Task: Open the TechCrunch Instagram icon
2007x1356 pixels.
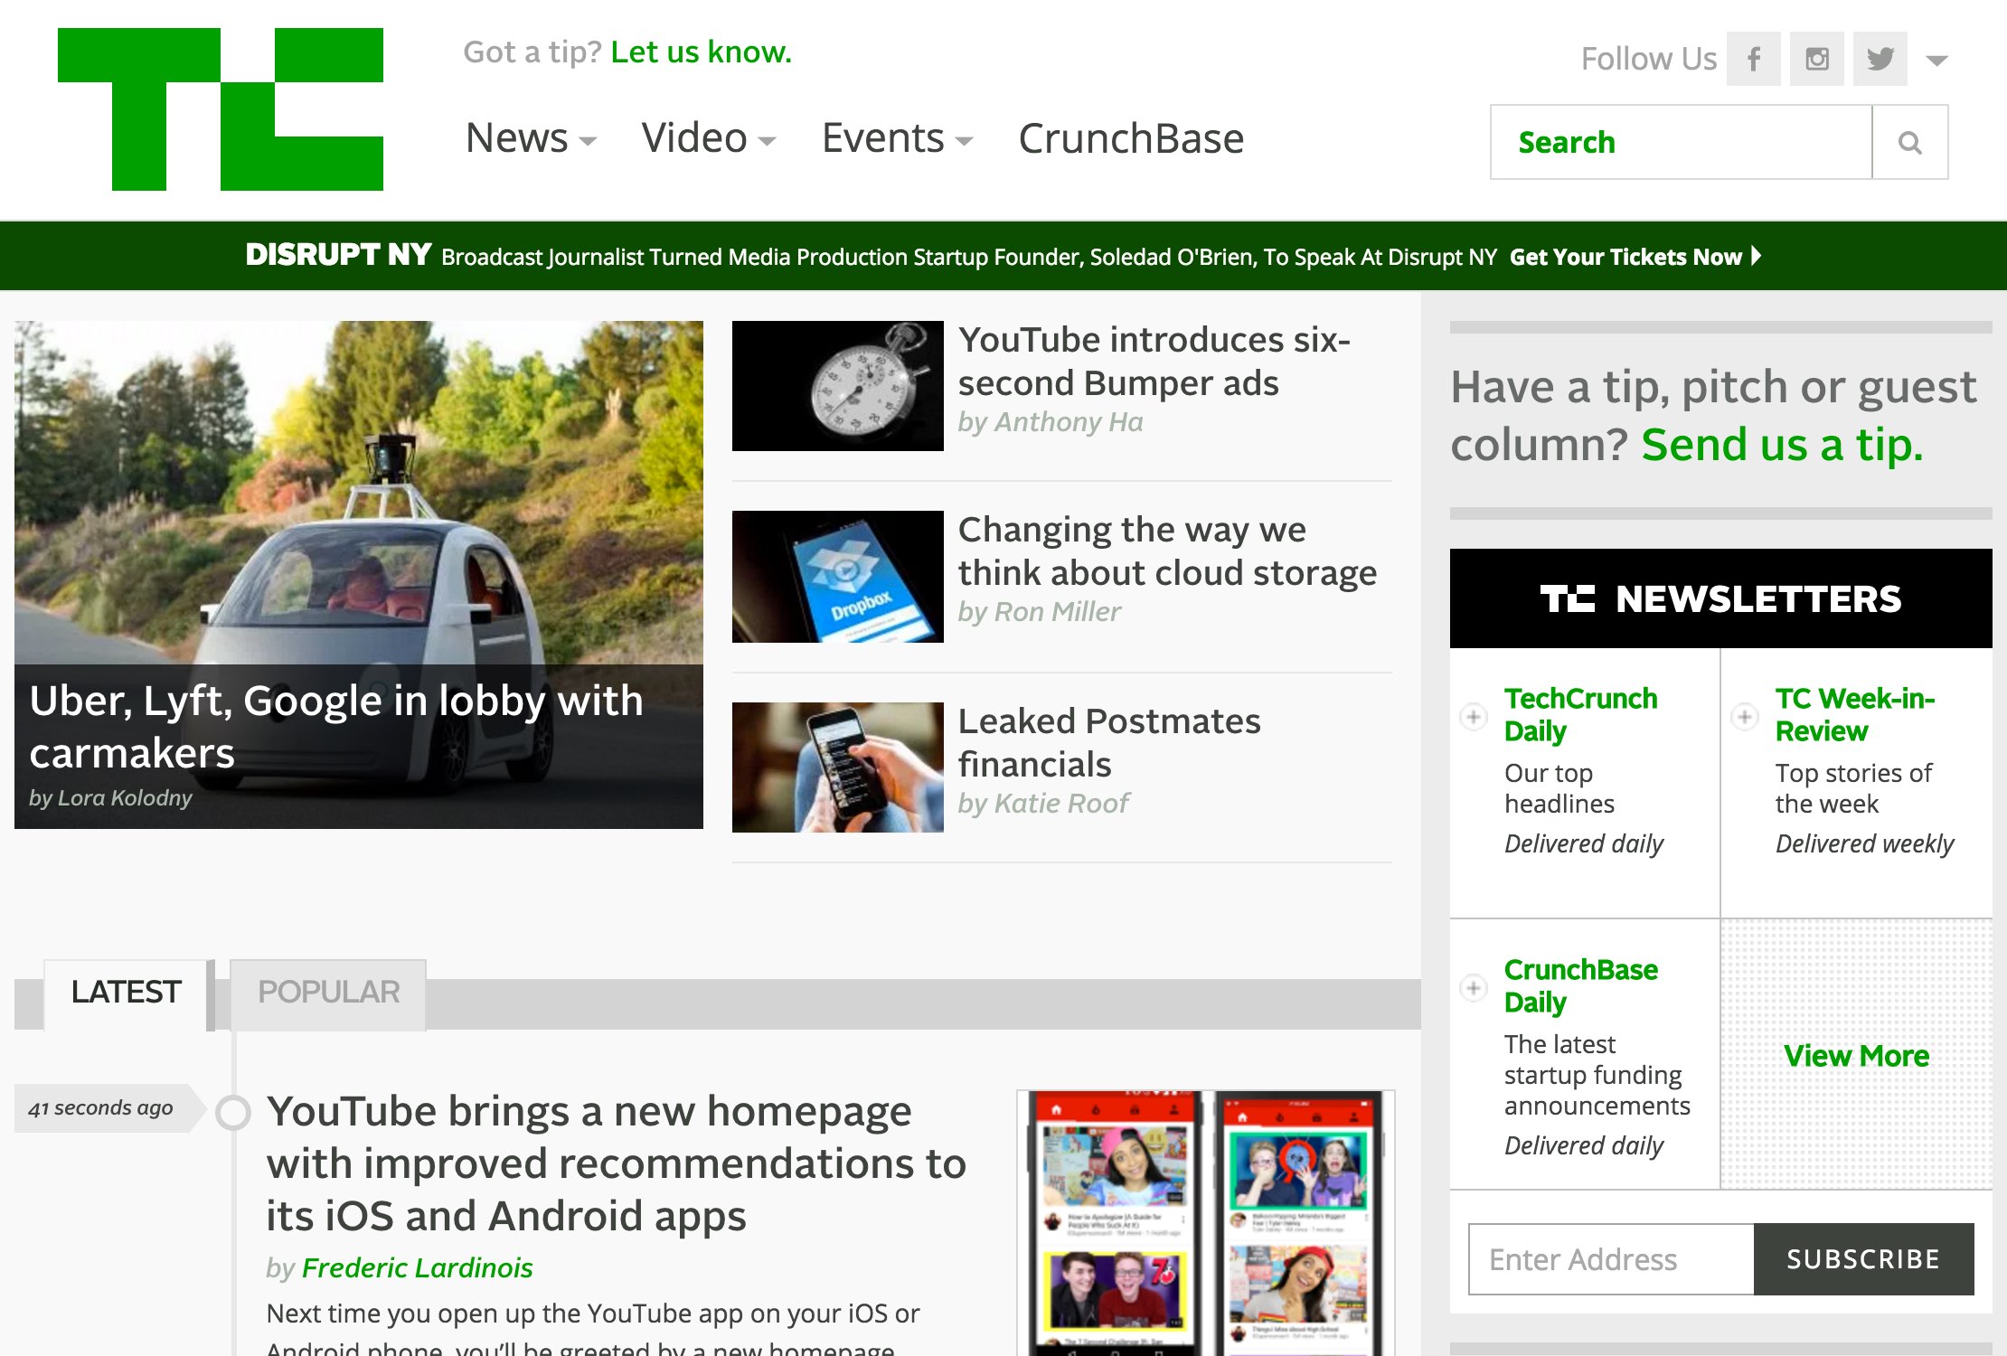Action: click(x=1816, y=59)
